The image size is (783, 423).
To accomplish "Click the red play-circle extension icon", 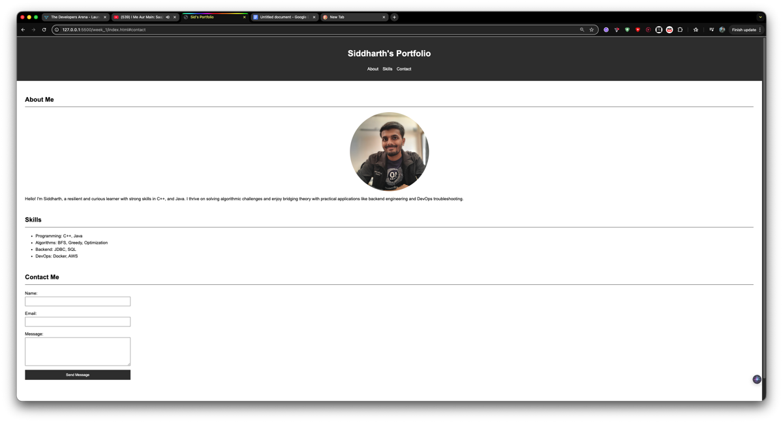I will (648, 29).
